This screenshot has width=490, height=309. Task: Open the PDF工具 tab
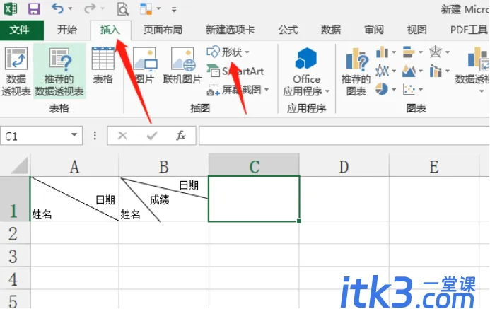469,30
